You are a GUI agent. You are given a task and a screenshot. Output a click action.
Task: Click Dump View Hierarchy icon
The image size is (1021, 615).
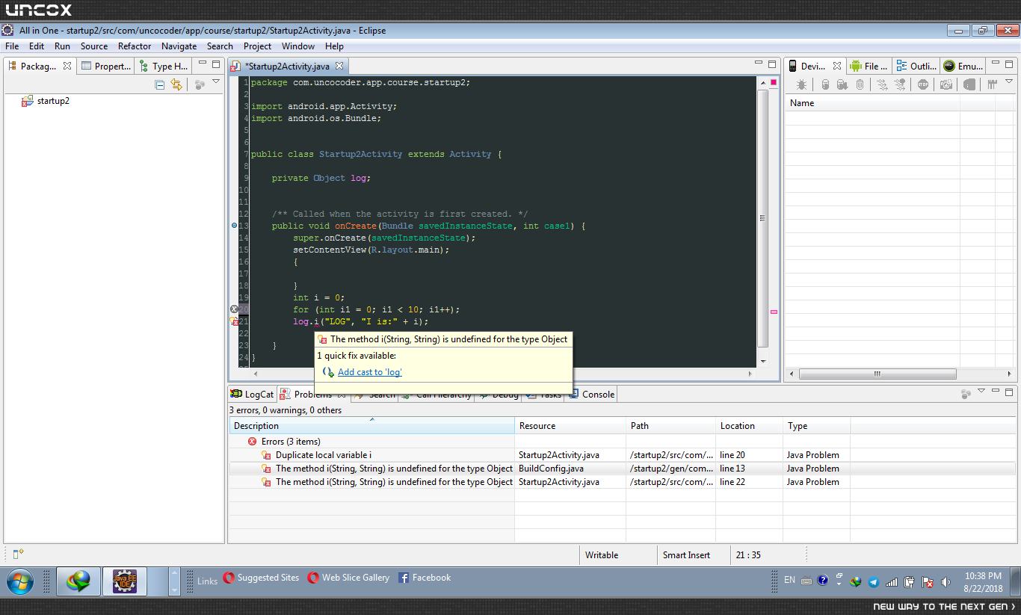(x=969, y=84)
